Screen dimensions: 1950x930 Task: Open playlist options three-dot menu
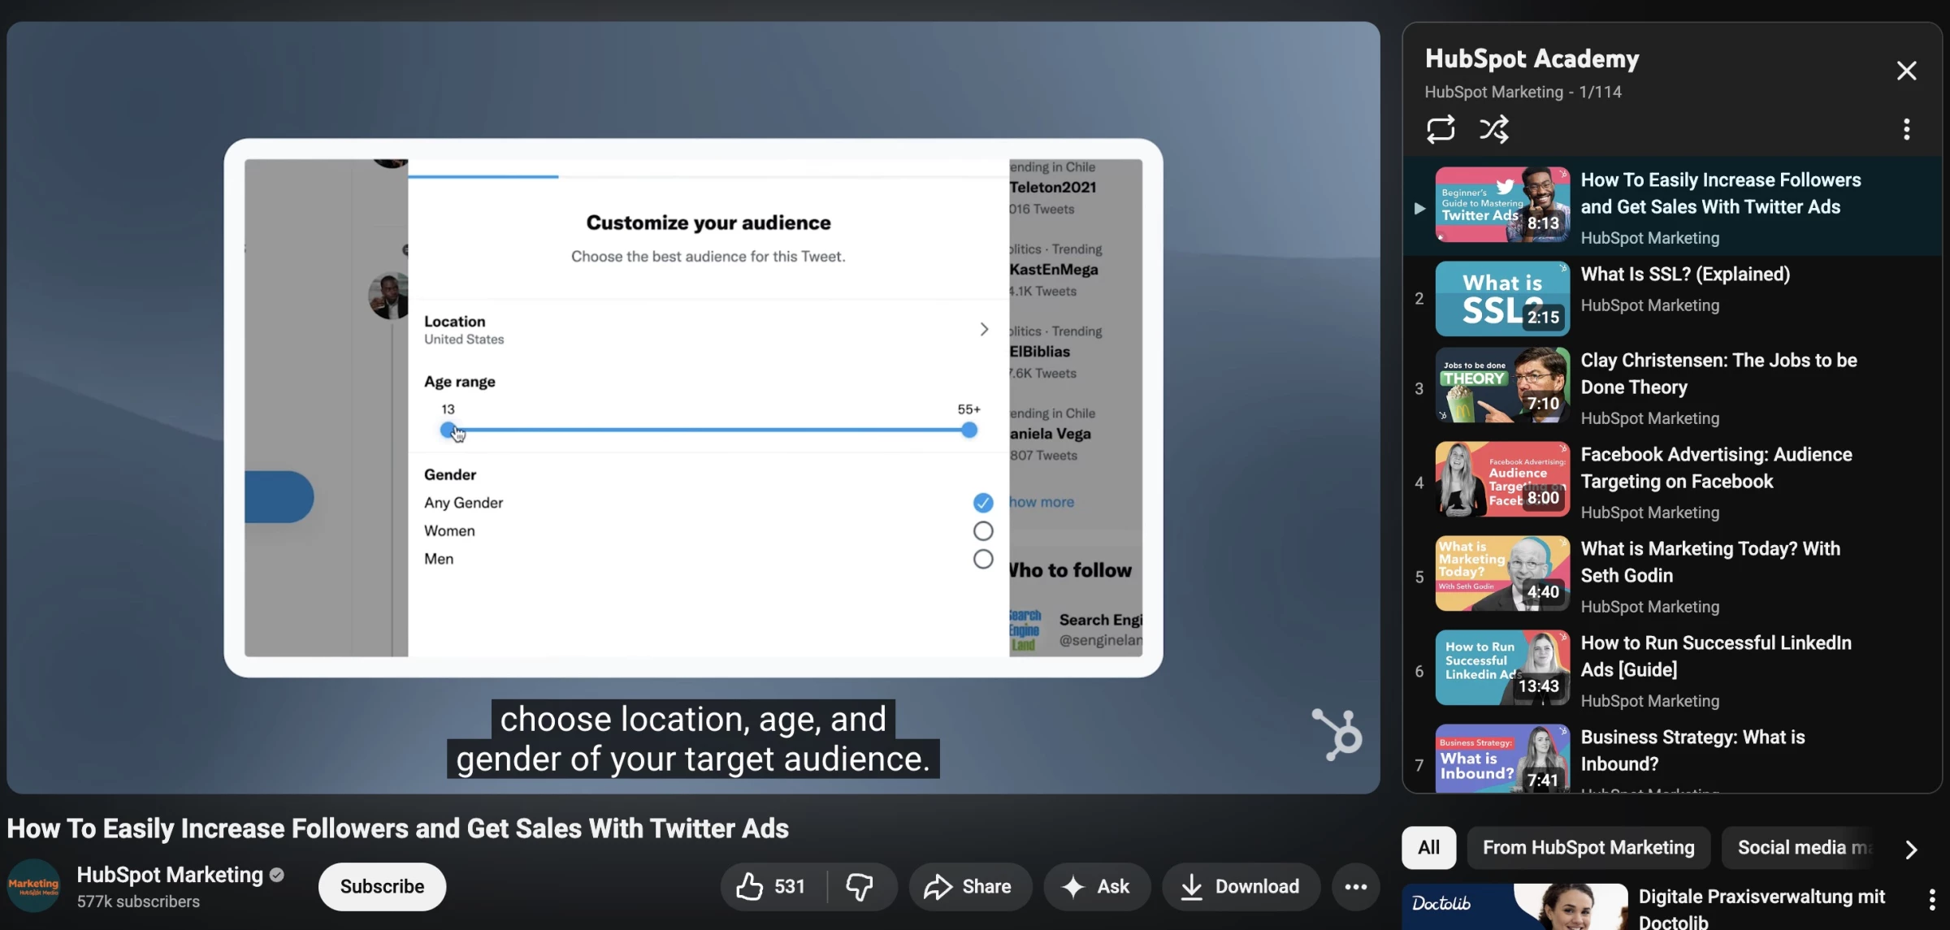(x=1906, y=129)
